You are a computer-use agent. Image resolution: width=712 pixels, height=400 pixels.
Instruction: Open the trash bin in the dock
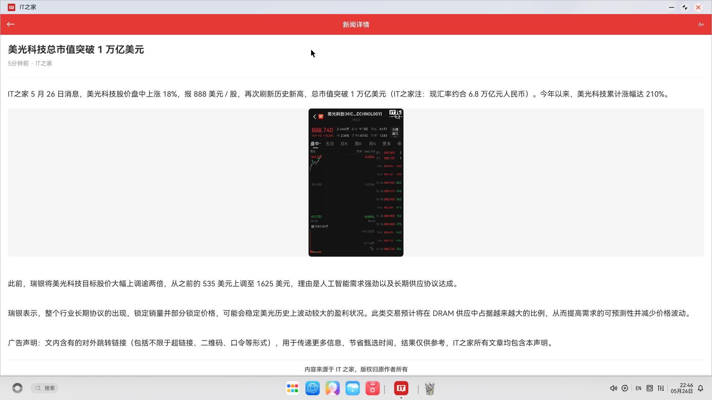tap(429, 388)
